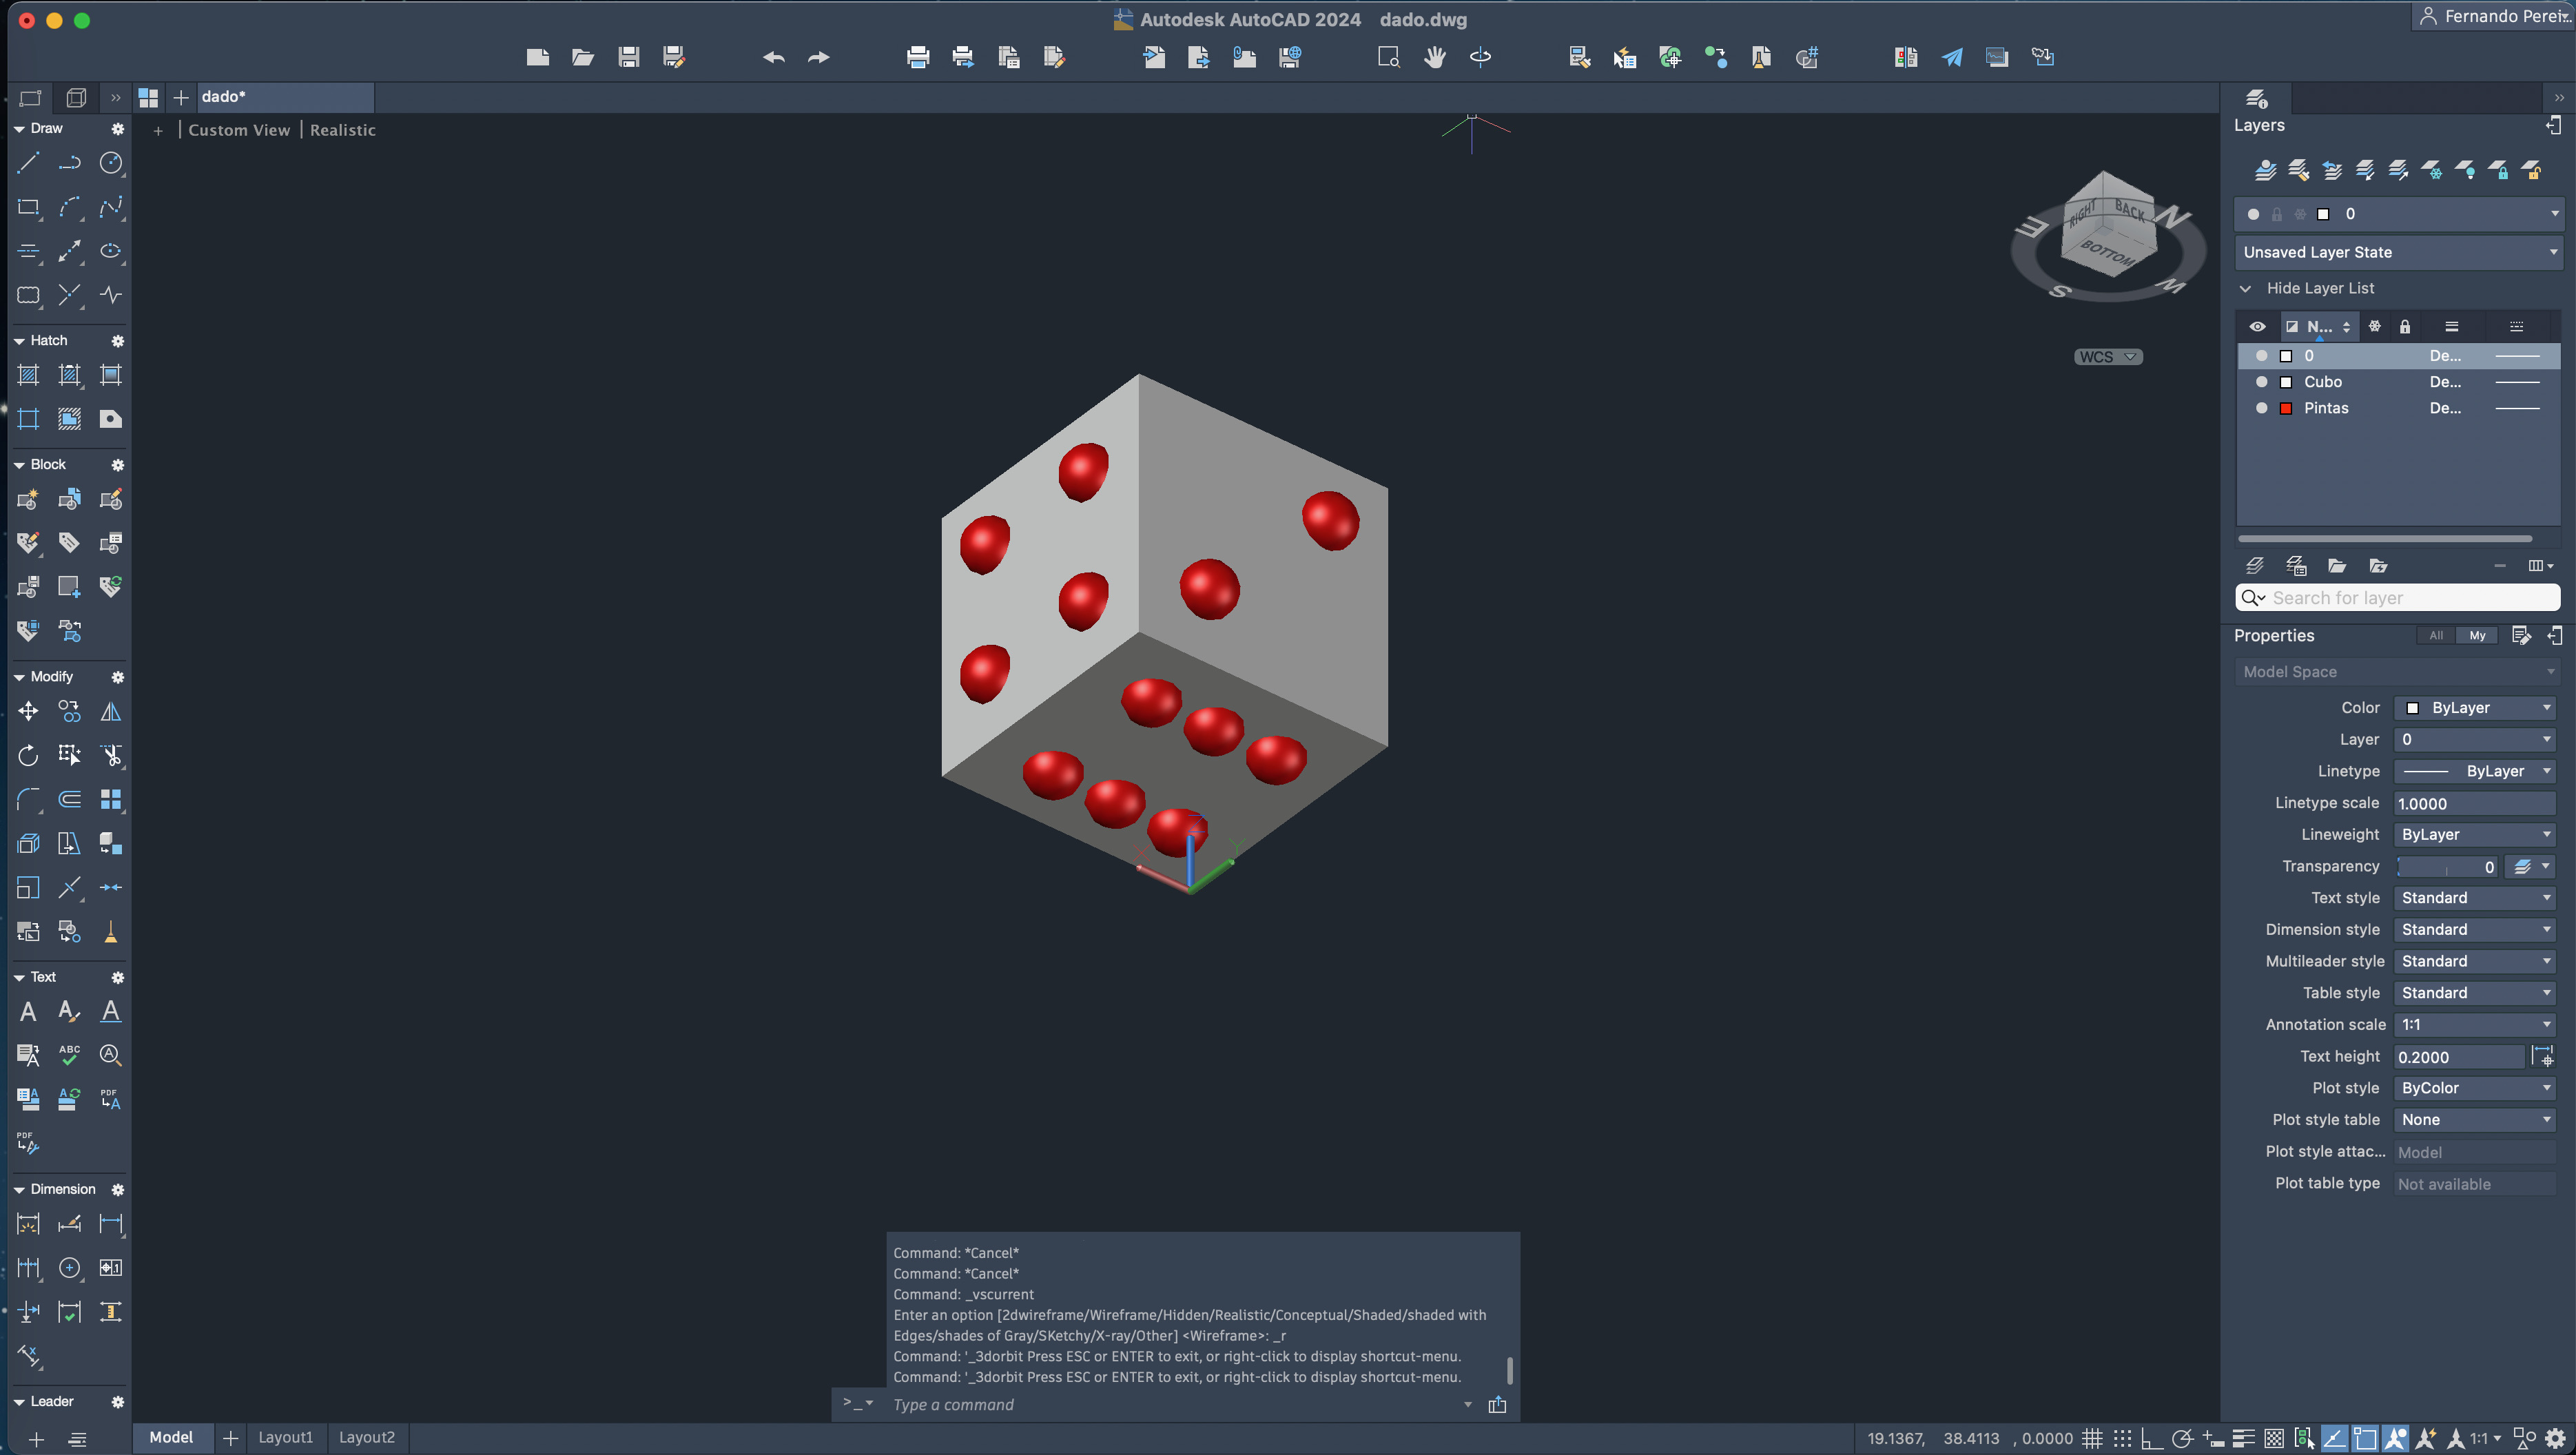2576x1455 pixels.
Task: Toggle grid display in status bar
Action: click(x=2092, y=1438)
